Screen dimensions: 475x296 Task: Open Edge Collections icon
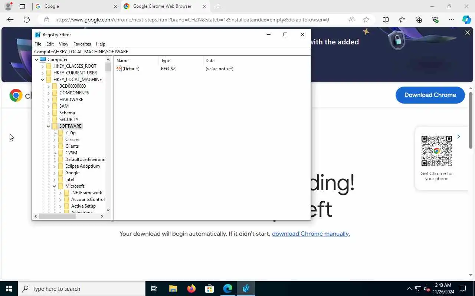419,20
